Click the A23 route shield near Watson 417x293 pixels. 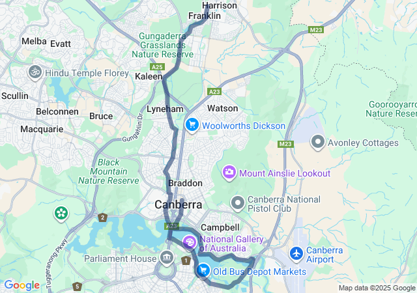pos(214,92)
